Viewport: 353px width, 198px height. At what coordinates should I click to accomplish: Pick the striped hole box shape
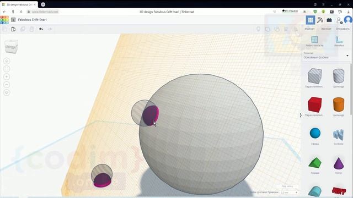point(314,76)
